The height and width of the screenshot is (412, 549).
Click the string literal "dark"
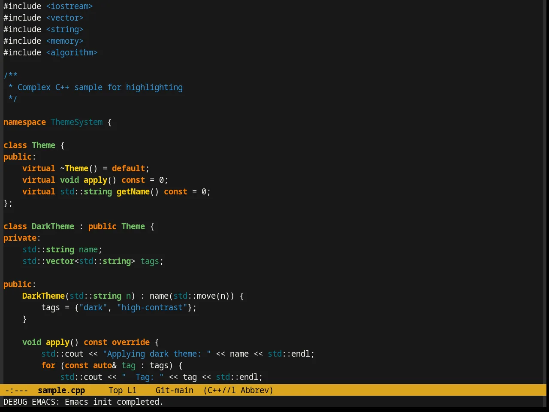pyautogui.click(x=93, y=307)
